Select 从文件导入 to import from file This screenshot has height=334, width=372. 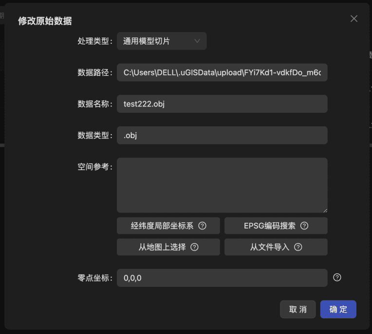click(x=270, y=247)
